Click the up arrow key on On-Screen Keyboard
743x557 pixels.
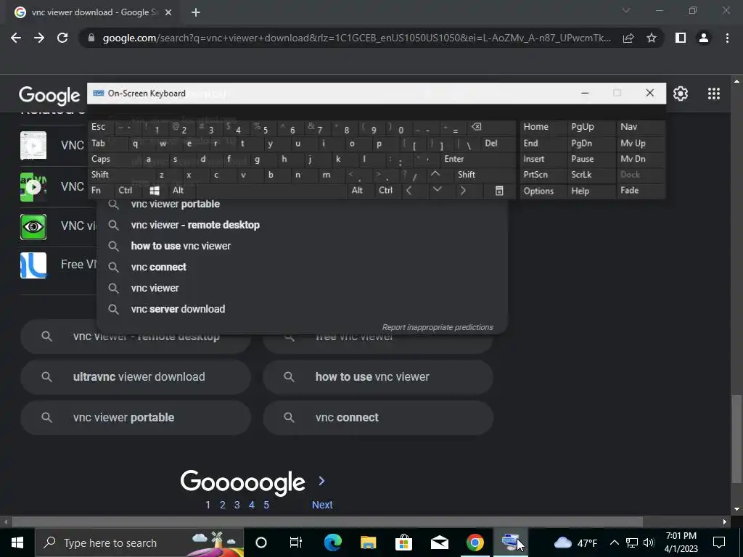pos(435,174)
